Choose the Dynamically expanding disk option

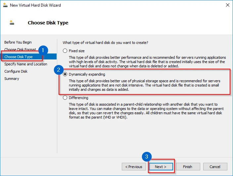pyautogui.click(x=65, y=74)
